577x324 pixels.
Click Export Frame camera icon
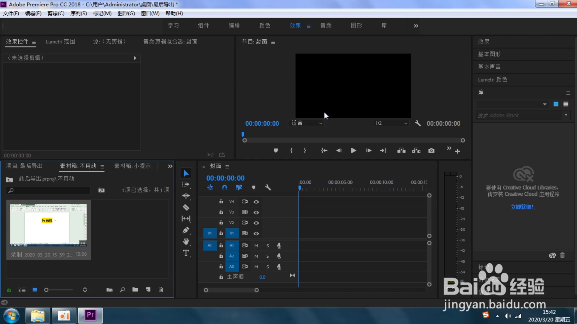[431, 151]
